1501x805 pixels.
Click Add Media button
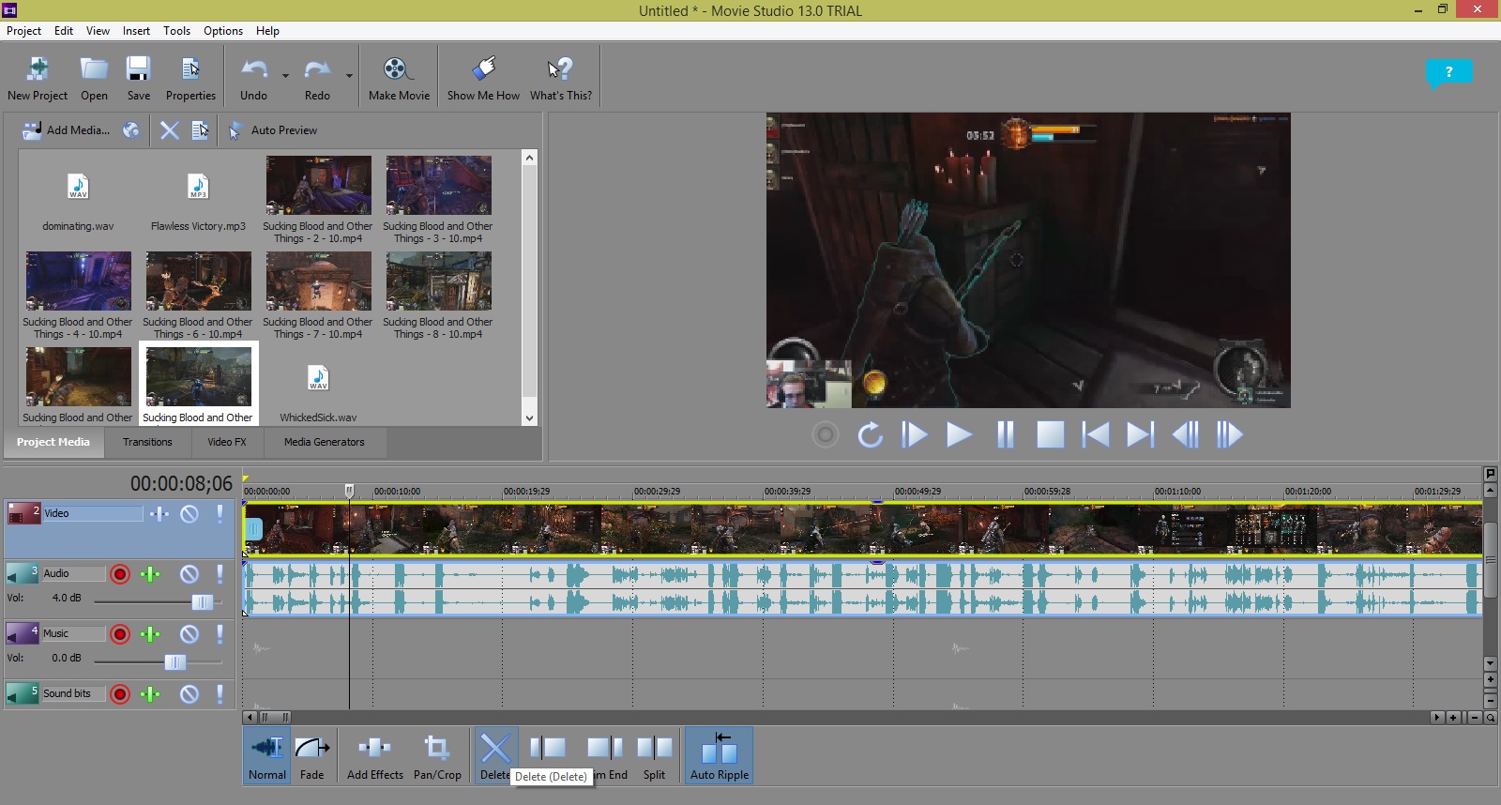tap(66, 130)
